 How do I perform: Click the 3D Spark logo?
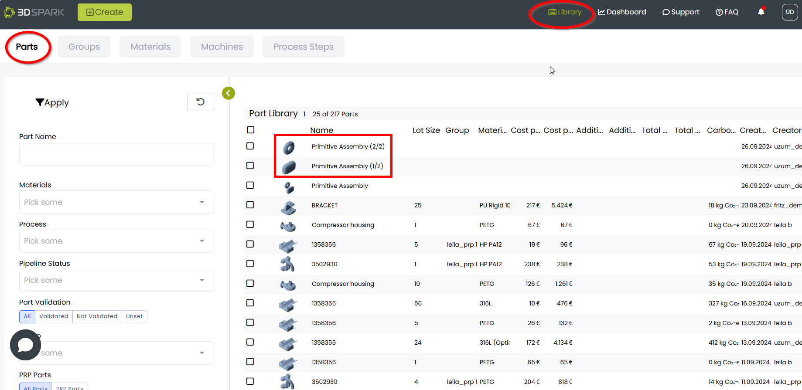tap(34, 12)
